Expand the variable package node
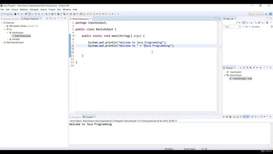This screenshot has height=154, width=273. pos(8,39)
